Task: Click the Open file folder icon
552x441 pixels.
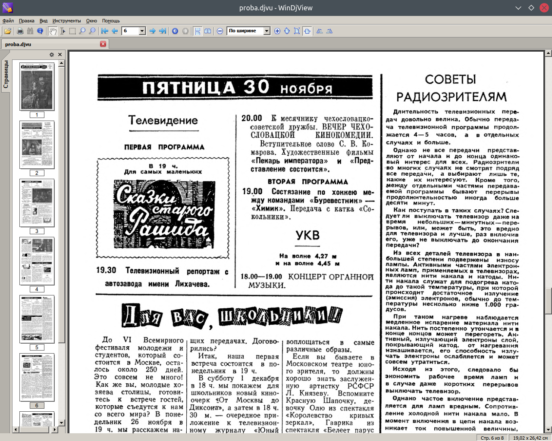Action: point(8,31)
